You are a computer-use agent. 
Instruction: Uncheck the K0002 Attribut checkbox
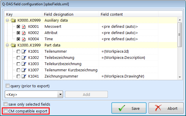[x=18, y=33]
